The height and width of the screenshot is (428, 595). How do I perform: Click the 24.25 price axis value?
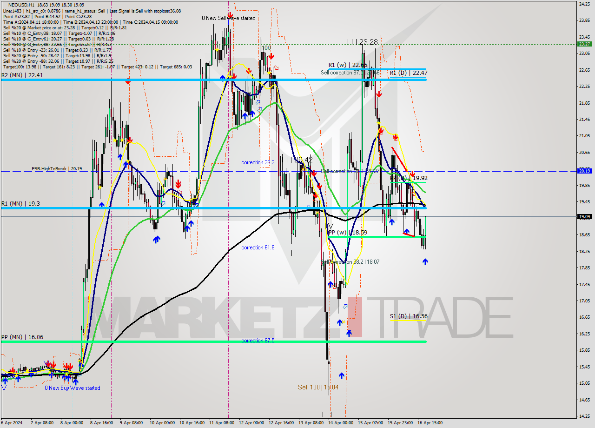click(x=584, y=4)
